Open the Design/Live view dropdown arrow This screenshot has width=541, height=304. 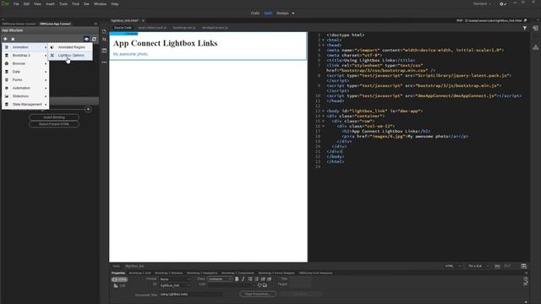(x=293, y=14)
